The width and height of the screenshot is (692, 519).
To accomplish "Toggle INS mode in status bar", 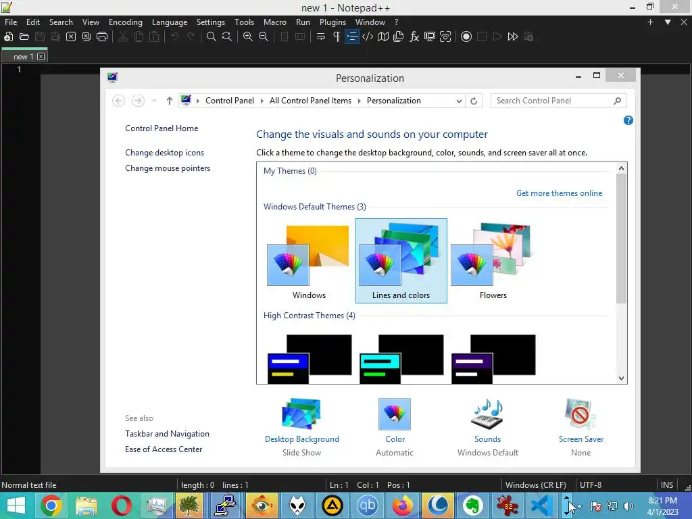I will (667, 485).
